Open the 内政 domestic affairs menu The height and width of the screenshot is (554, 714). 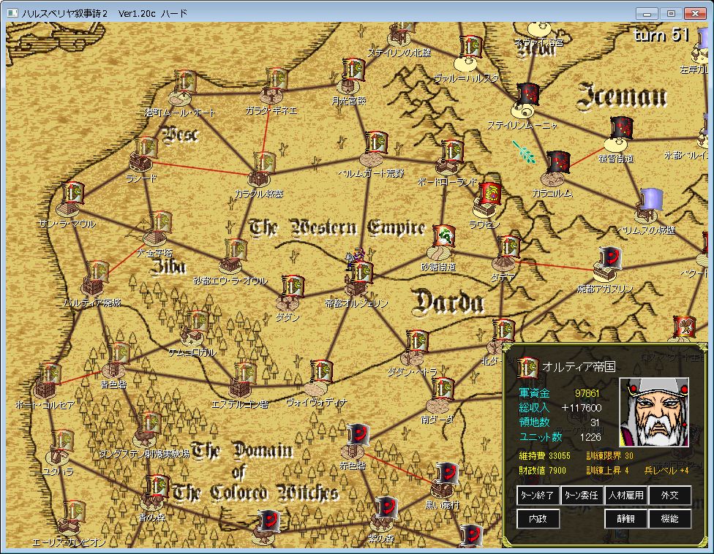pos(538,519)
